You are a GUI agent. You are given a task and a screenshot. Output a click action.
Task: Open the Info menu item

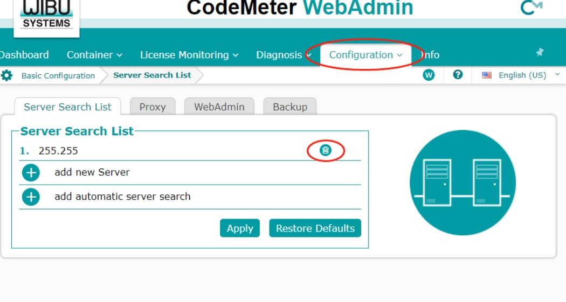click(430, 55)
